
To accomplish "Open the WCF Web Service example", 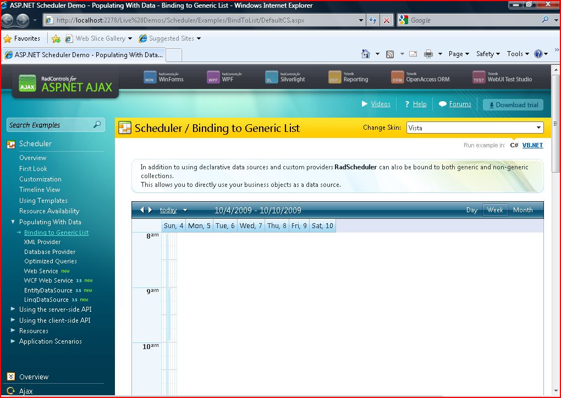I will pos(48,280).
